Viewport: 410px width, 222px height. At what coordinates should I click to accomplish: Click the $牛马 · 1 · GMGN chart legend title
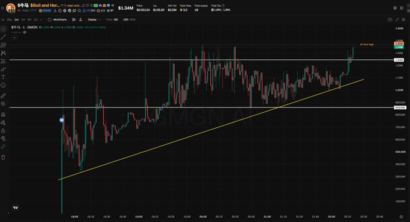[x=24, y=27]
